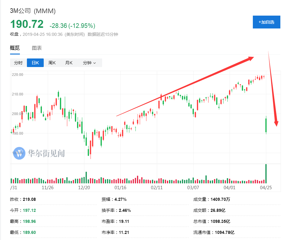Click 今开 value 197.12
The height and width of the screenshot is (240, 288).
click(29, 210)
